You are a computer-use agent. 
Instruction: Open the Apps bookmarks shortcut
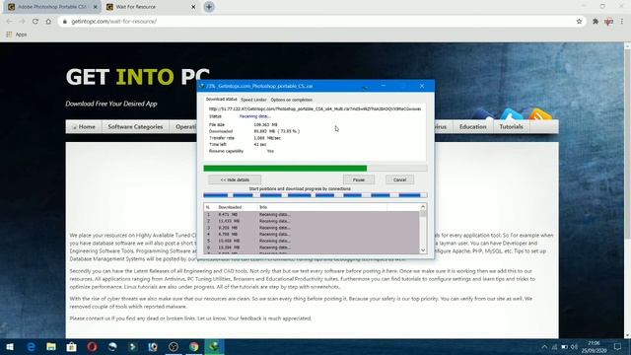(x=17, y=35)
